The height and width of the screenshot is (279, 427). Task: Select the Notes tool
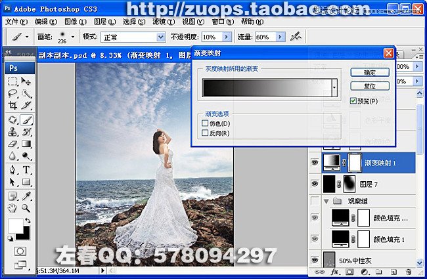click(x=12, y=196)
